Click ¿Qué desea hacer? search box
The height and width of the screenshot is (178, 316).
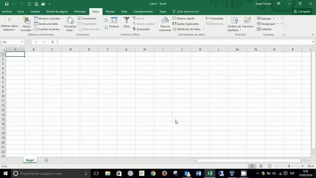(x=186, y=11)
